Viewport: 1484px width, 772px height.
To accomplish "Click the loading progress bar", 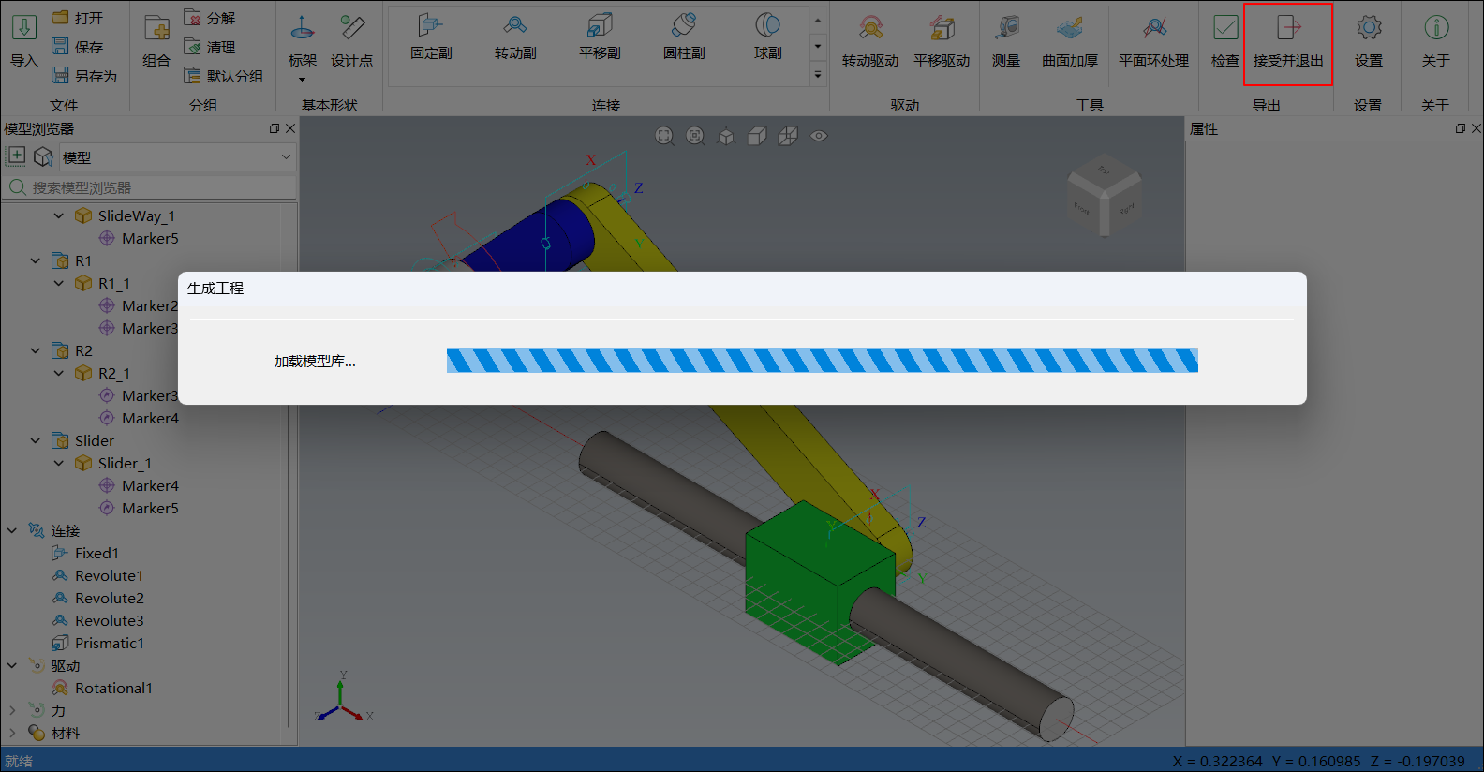I will [x=822, y=361].
